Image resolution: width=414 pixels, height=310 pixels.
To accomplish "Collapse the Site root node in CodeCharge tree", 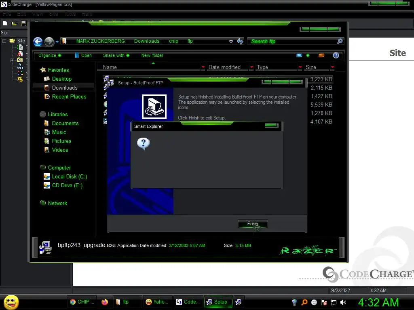I will click(x=4, y=41).
